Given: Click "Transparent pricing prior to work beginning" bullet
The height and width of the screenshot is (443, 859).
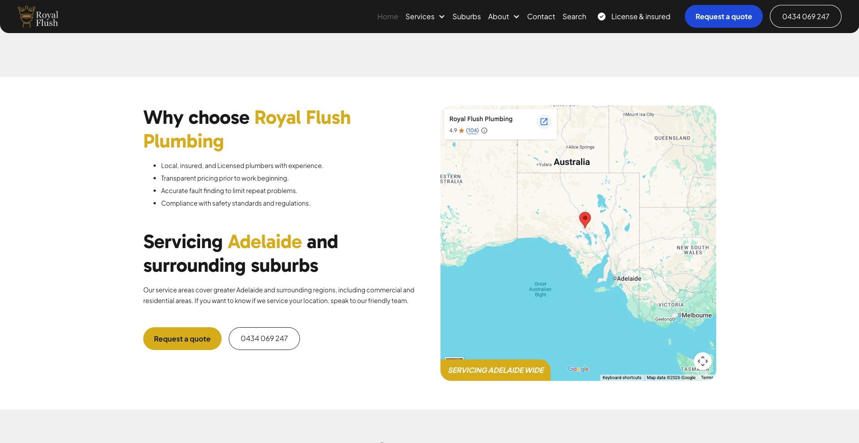Looking at the screenshot, I should click(225, 178).
